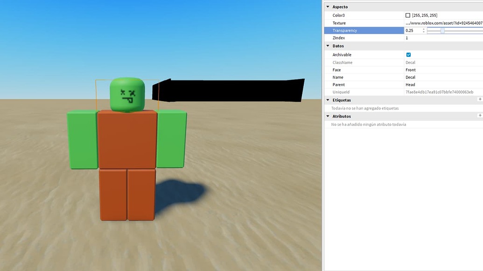The width and height of the screenshot is (483, 271).
Task: Click the Transparency stepper down arrow
Action: pyautogui.click(x=424, y=31)
